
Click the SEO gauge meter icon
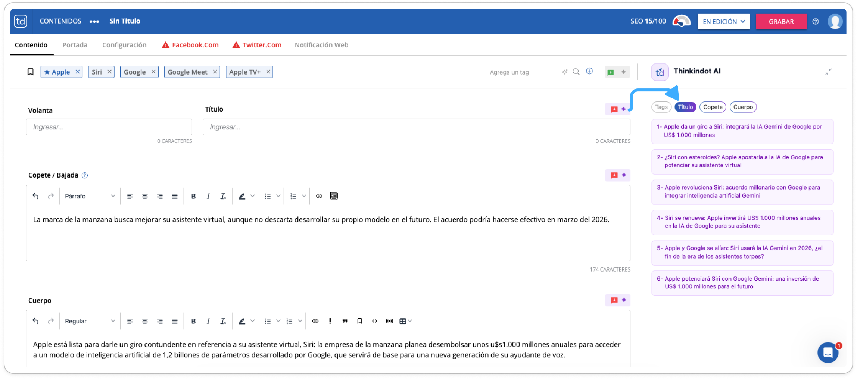(x=682, y=21)
